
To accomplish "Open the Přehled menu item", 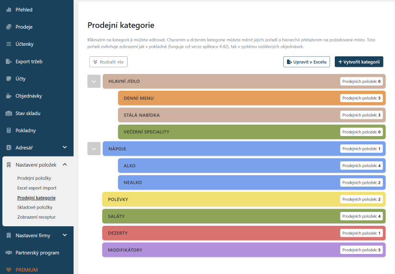I will [24, 10].
